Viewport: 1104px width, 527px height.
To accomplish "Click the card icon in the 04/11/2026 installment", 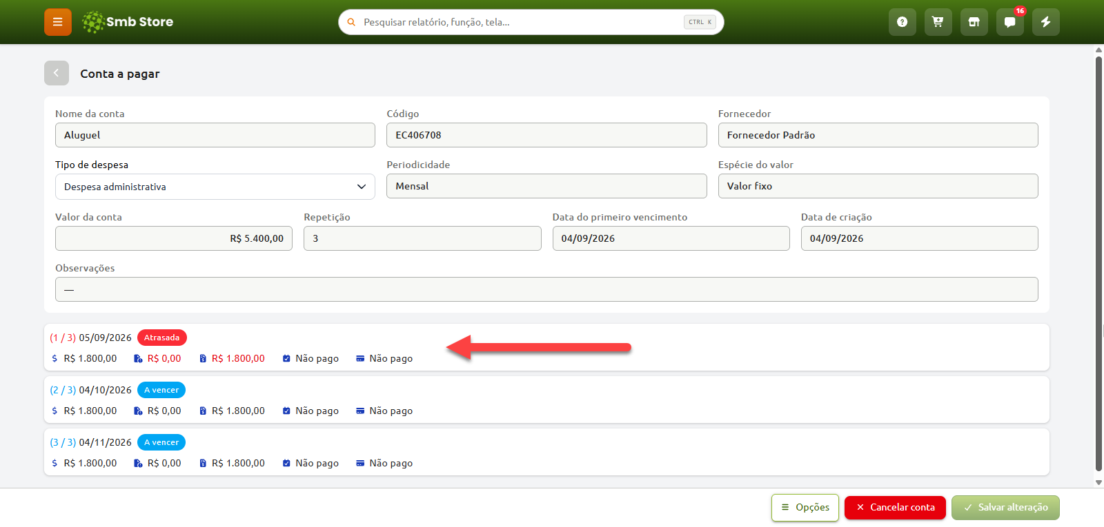I will coord(360,463).
